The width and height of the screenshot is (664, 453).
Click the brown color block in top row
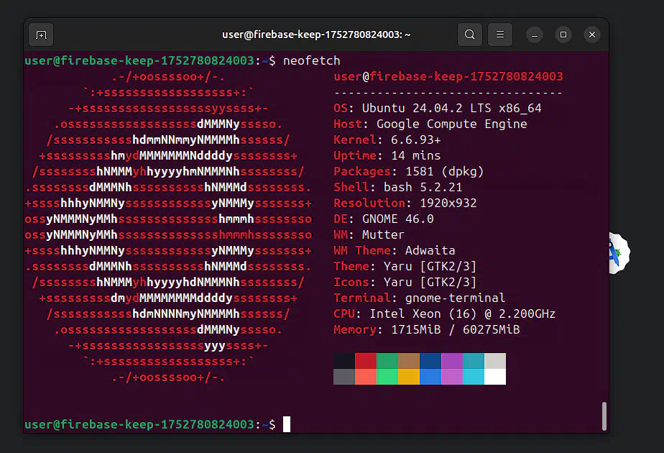(x=409, y=361)
